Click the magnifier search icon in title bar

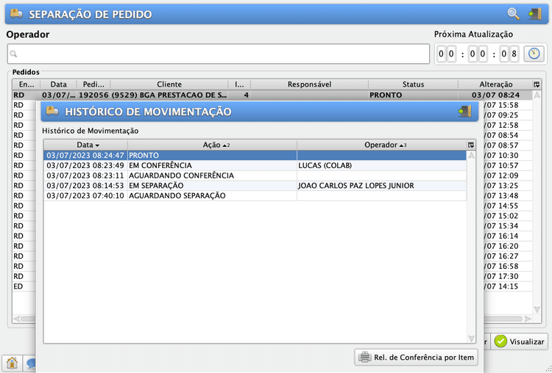(513, 14)
